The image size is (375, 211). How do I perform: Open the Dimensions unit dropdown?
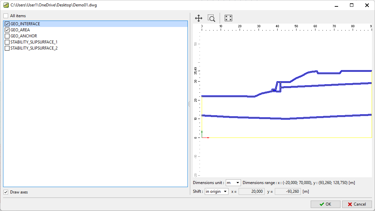point(233,183)
